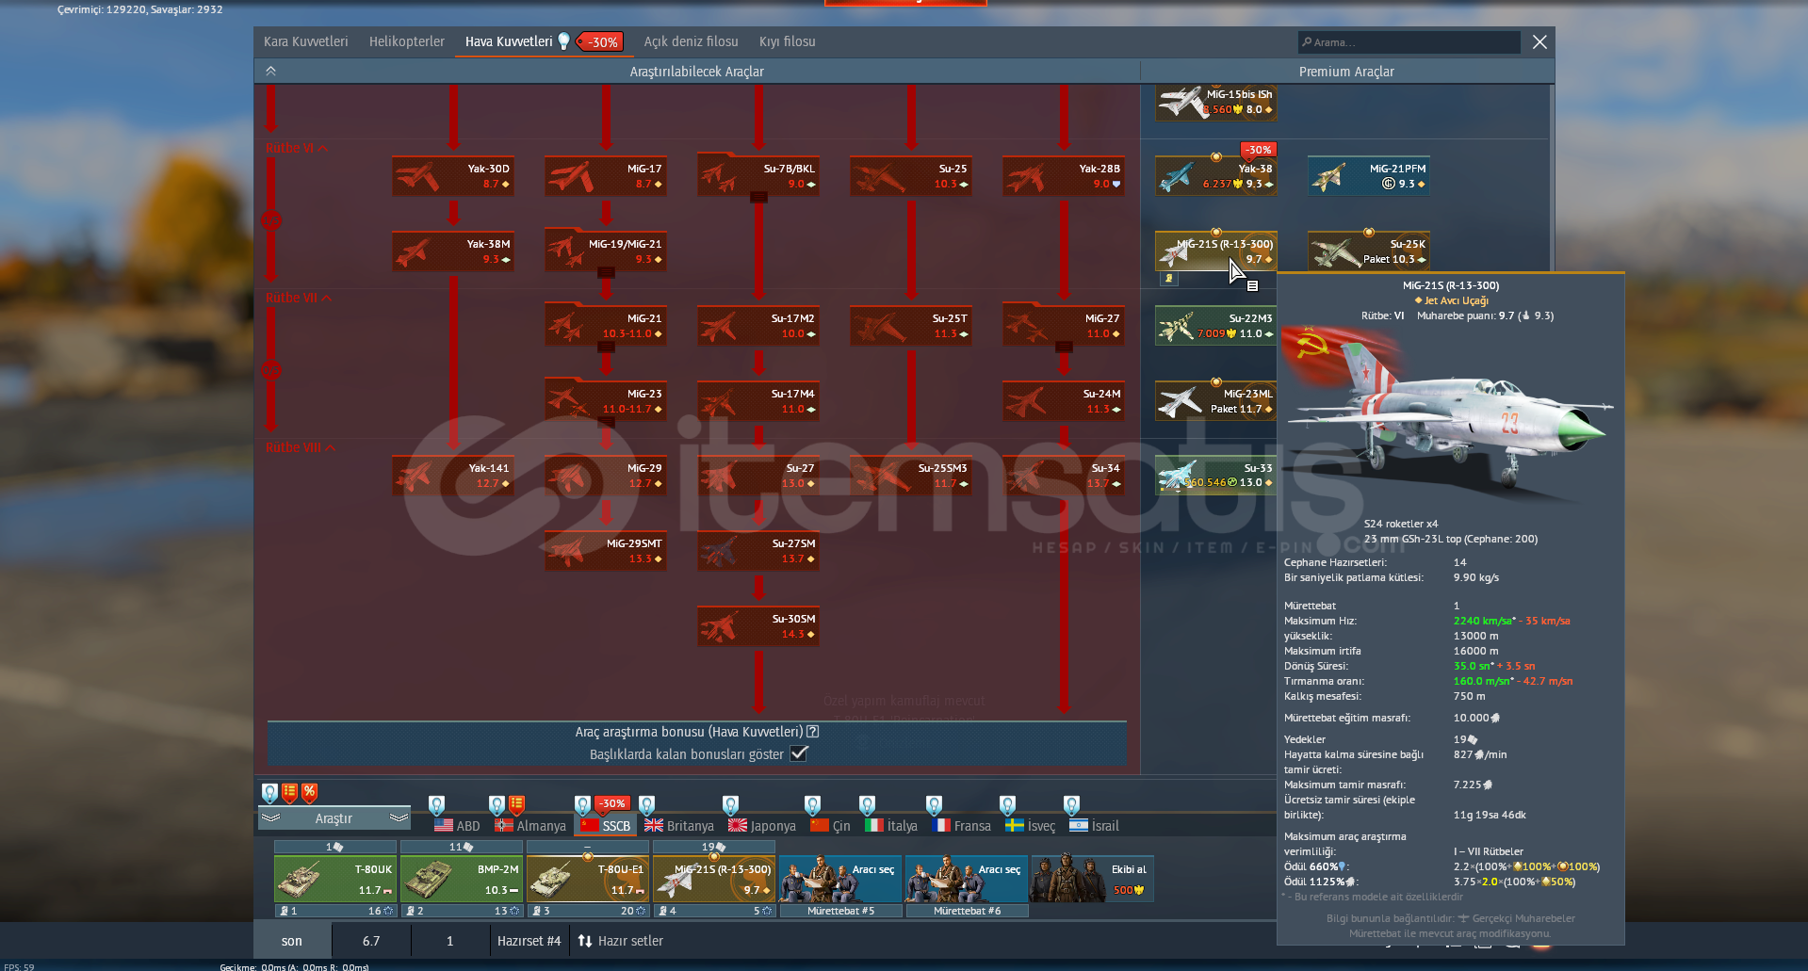The width and height of the screenshot is (1808, 971).
Task: Select premium Su-33 aircraft card
Action: [1216, 476]
